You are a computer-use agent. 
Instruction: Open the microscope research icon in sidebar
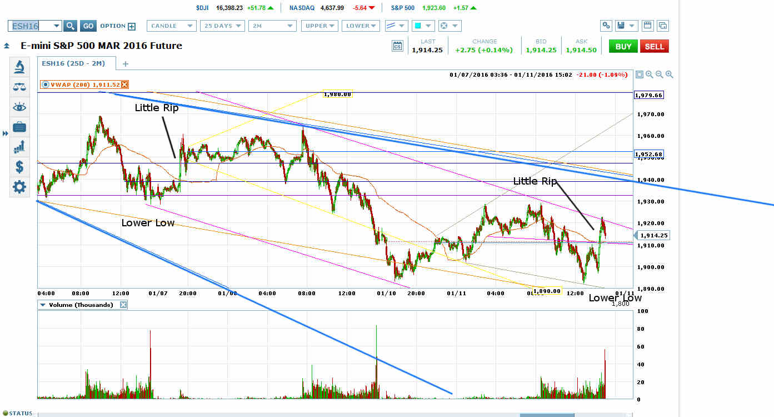[x=19, y=67]
